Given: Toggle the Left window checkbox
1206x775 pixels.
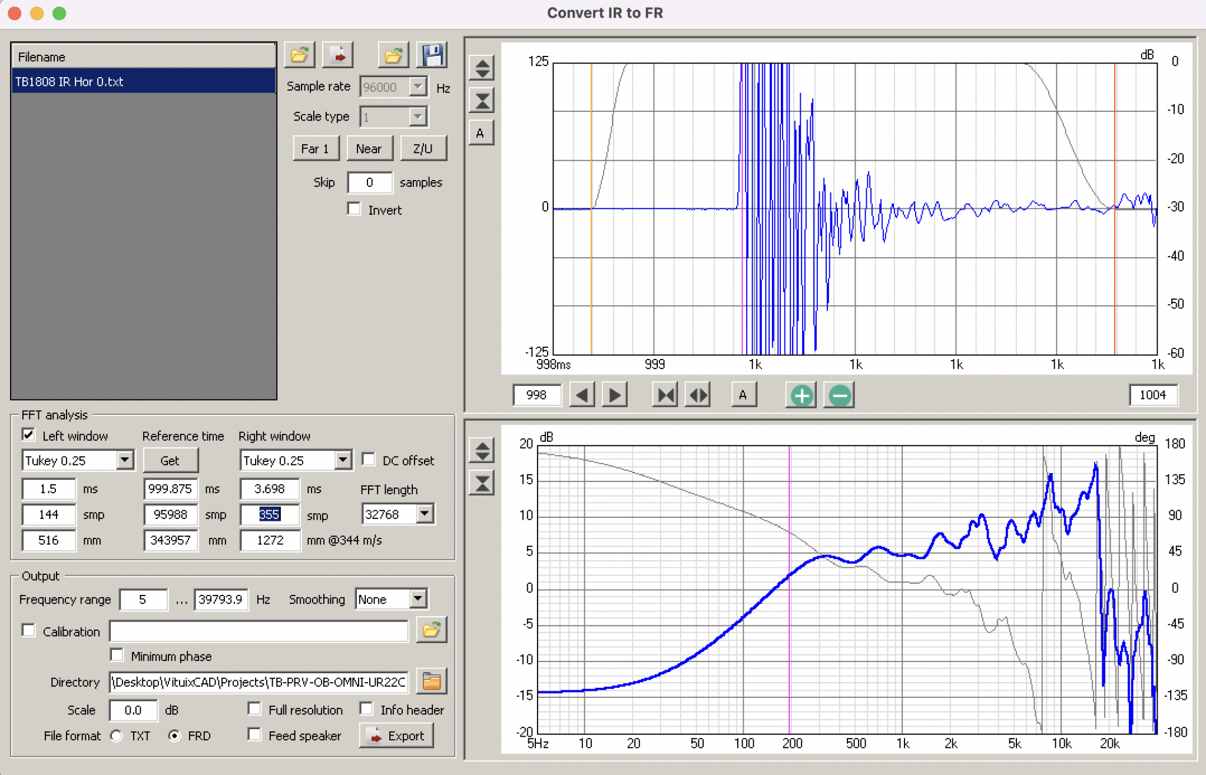Looking at the screenshot, I should [x=28, y=435].
